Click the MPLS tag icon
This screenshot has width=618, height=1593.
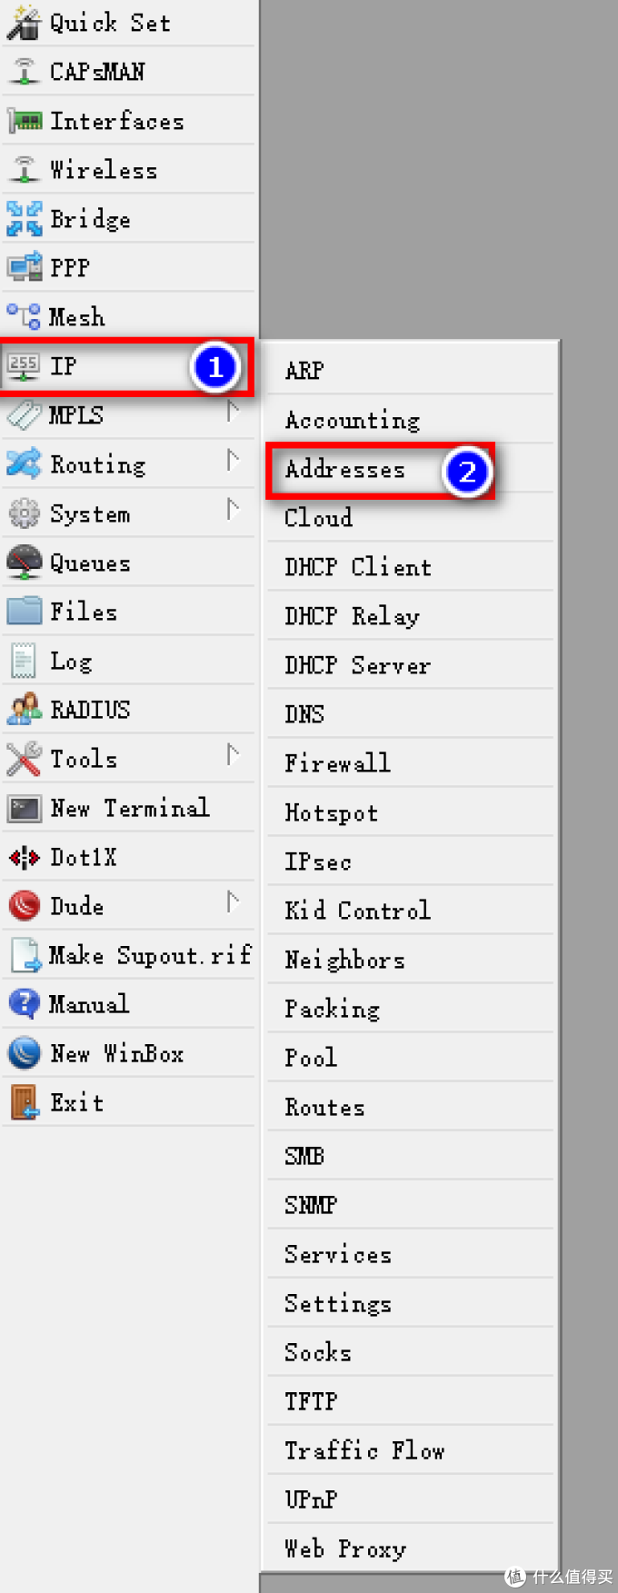(x=24, y=415)
